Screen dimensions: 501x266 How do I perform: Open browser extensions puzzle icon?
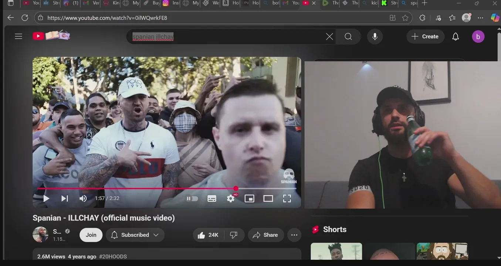pos(422,18)
